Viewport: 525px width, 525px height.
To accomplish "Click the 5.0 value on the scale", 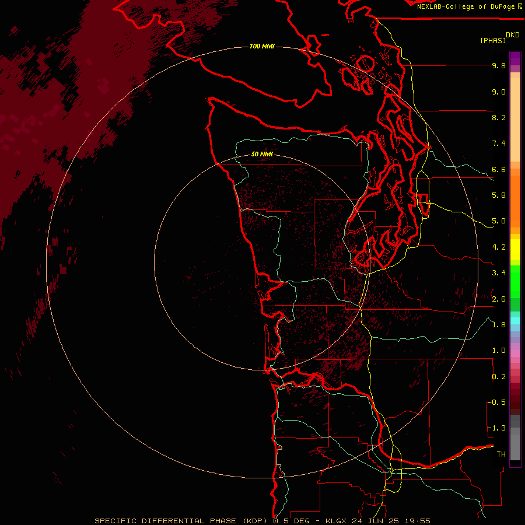I will 499,221.
